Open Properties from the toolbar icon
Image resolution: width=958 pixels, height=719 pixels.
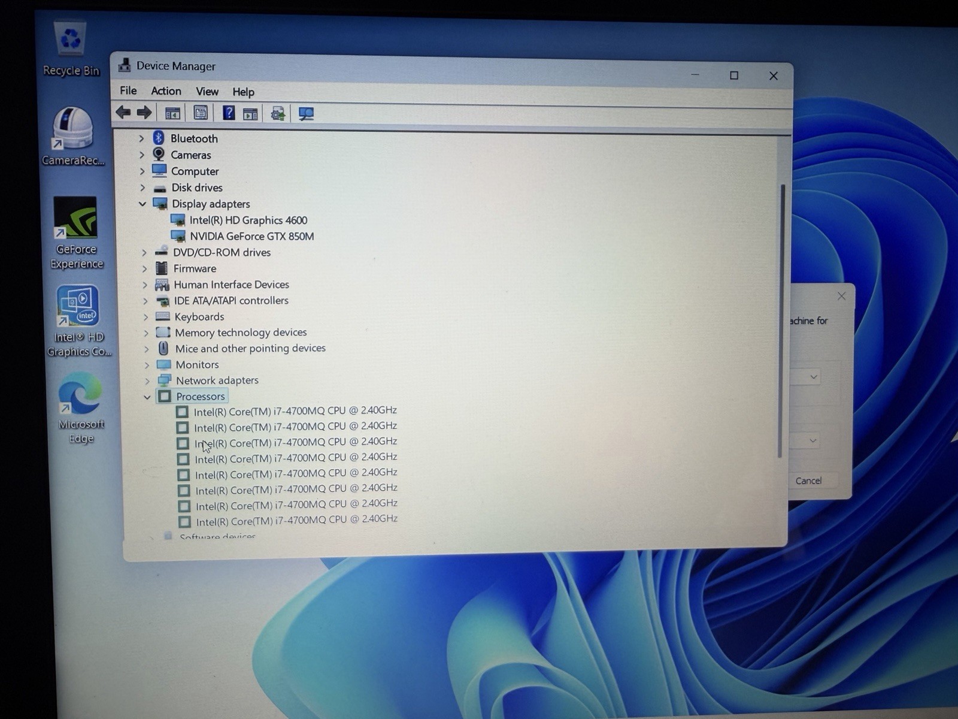[201, 113]
